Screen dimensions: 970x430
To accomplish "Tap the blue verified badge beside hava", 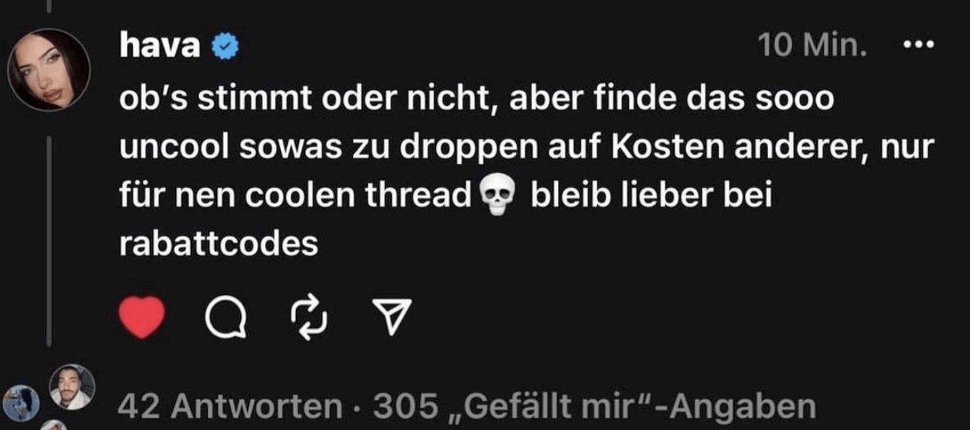I will (x=223, y=47).
